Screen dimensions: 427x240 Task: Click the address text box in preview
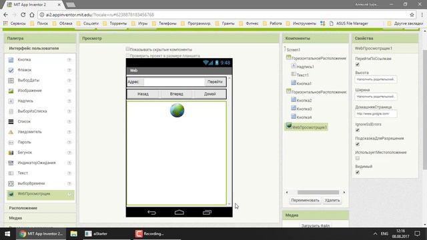[x=174, y=82]
